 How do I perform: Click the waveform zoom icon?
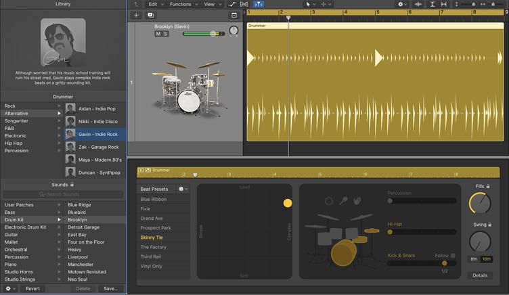[418, 4]
